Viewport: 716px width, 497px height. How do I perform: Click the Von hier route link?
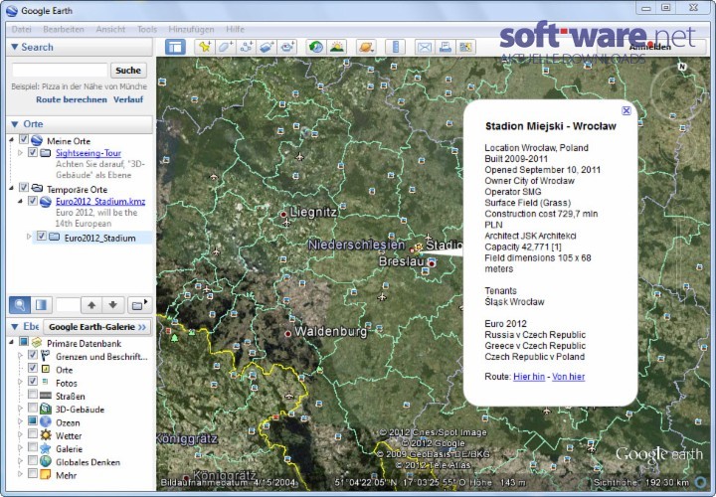[569, 377]
